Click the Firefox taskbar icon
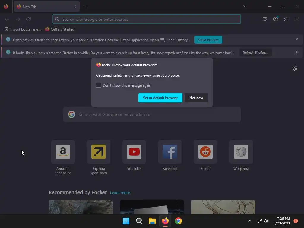 point(165,221)
